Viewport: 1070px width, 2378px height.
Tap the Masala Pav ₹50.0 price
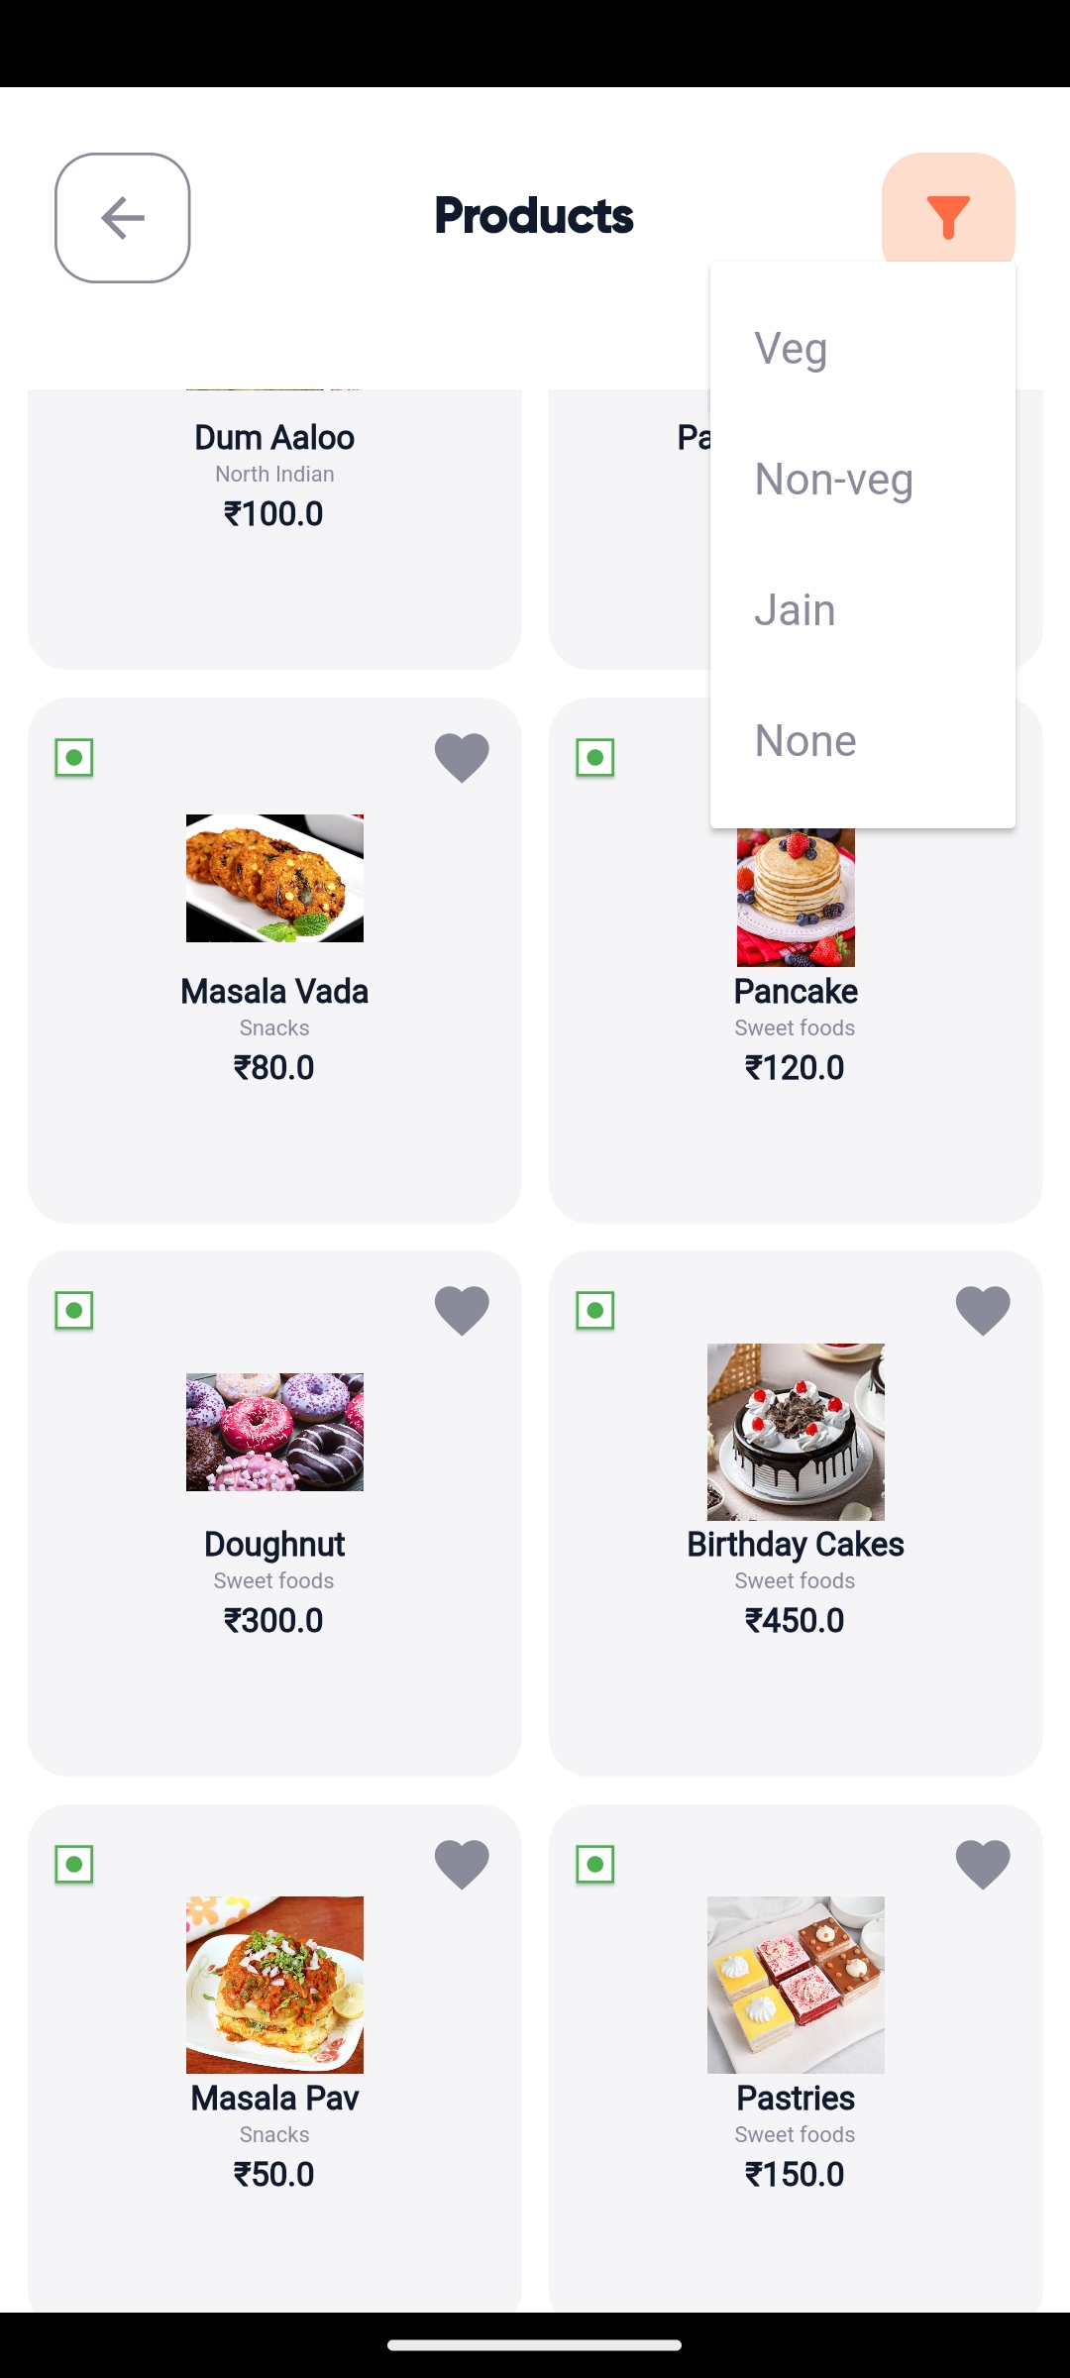274,2174
